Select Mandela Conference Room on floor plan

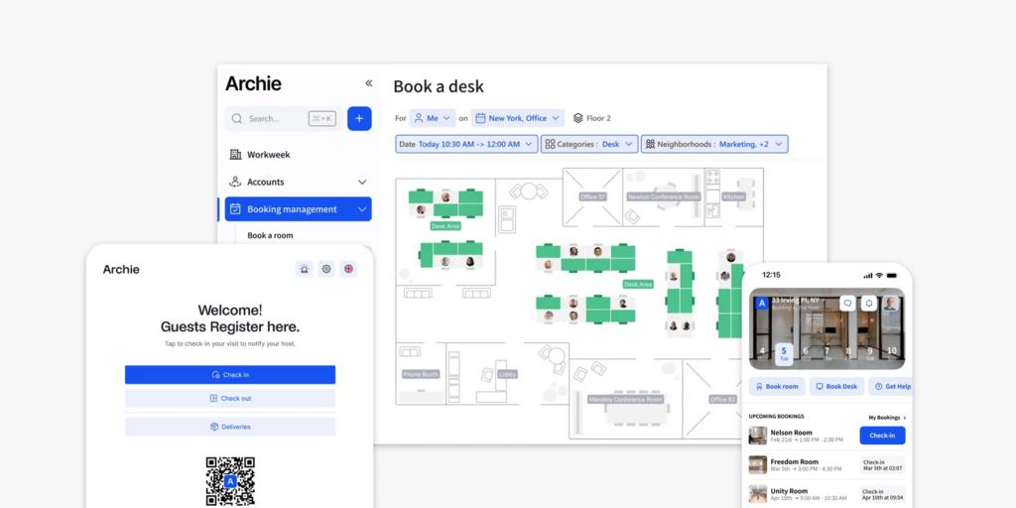pos(625,400)
